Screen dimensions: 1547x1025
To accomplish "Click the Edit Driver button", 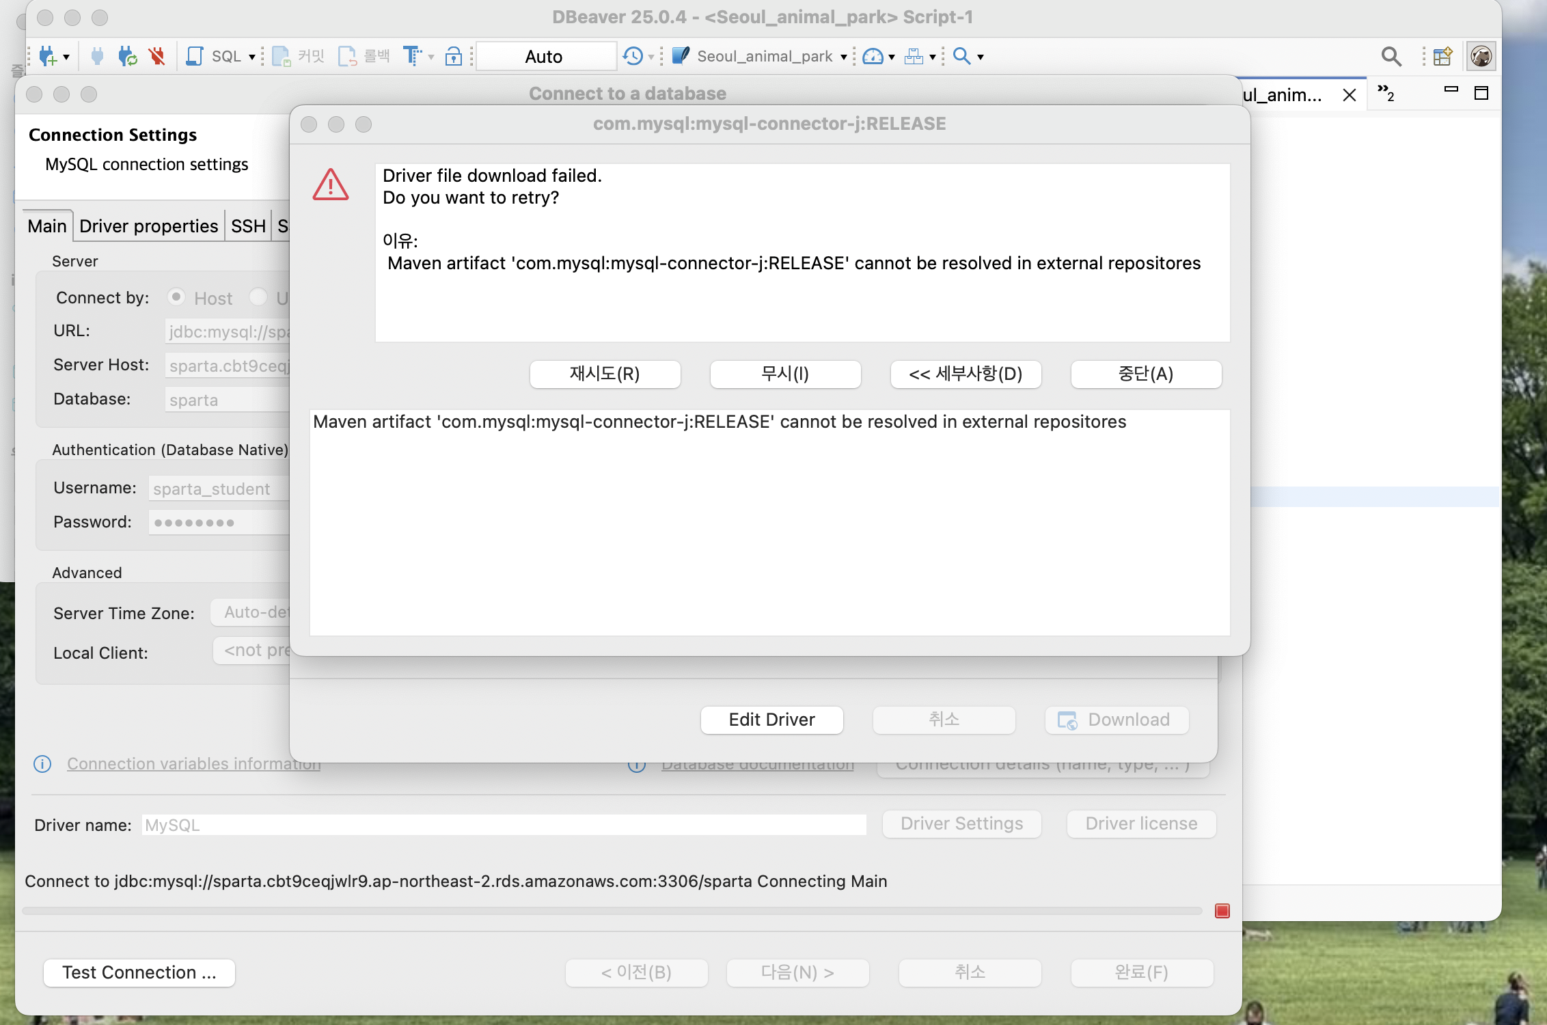I will [x=772, y=720].
